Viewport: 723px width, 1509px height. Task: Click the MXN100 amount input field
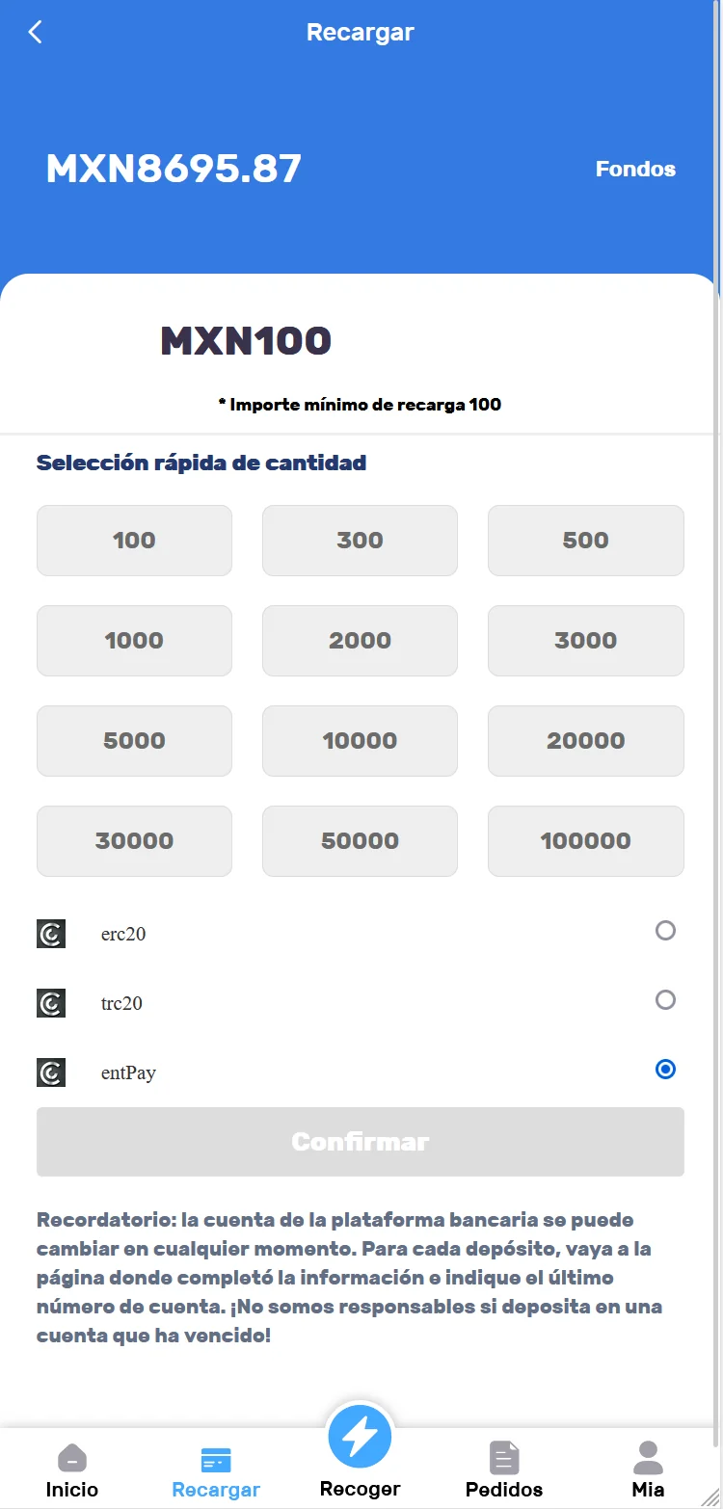pos(246,341)
